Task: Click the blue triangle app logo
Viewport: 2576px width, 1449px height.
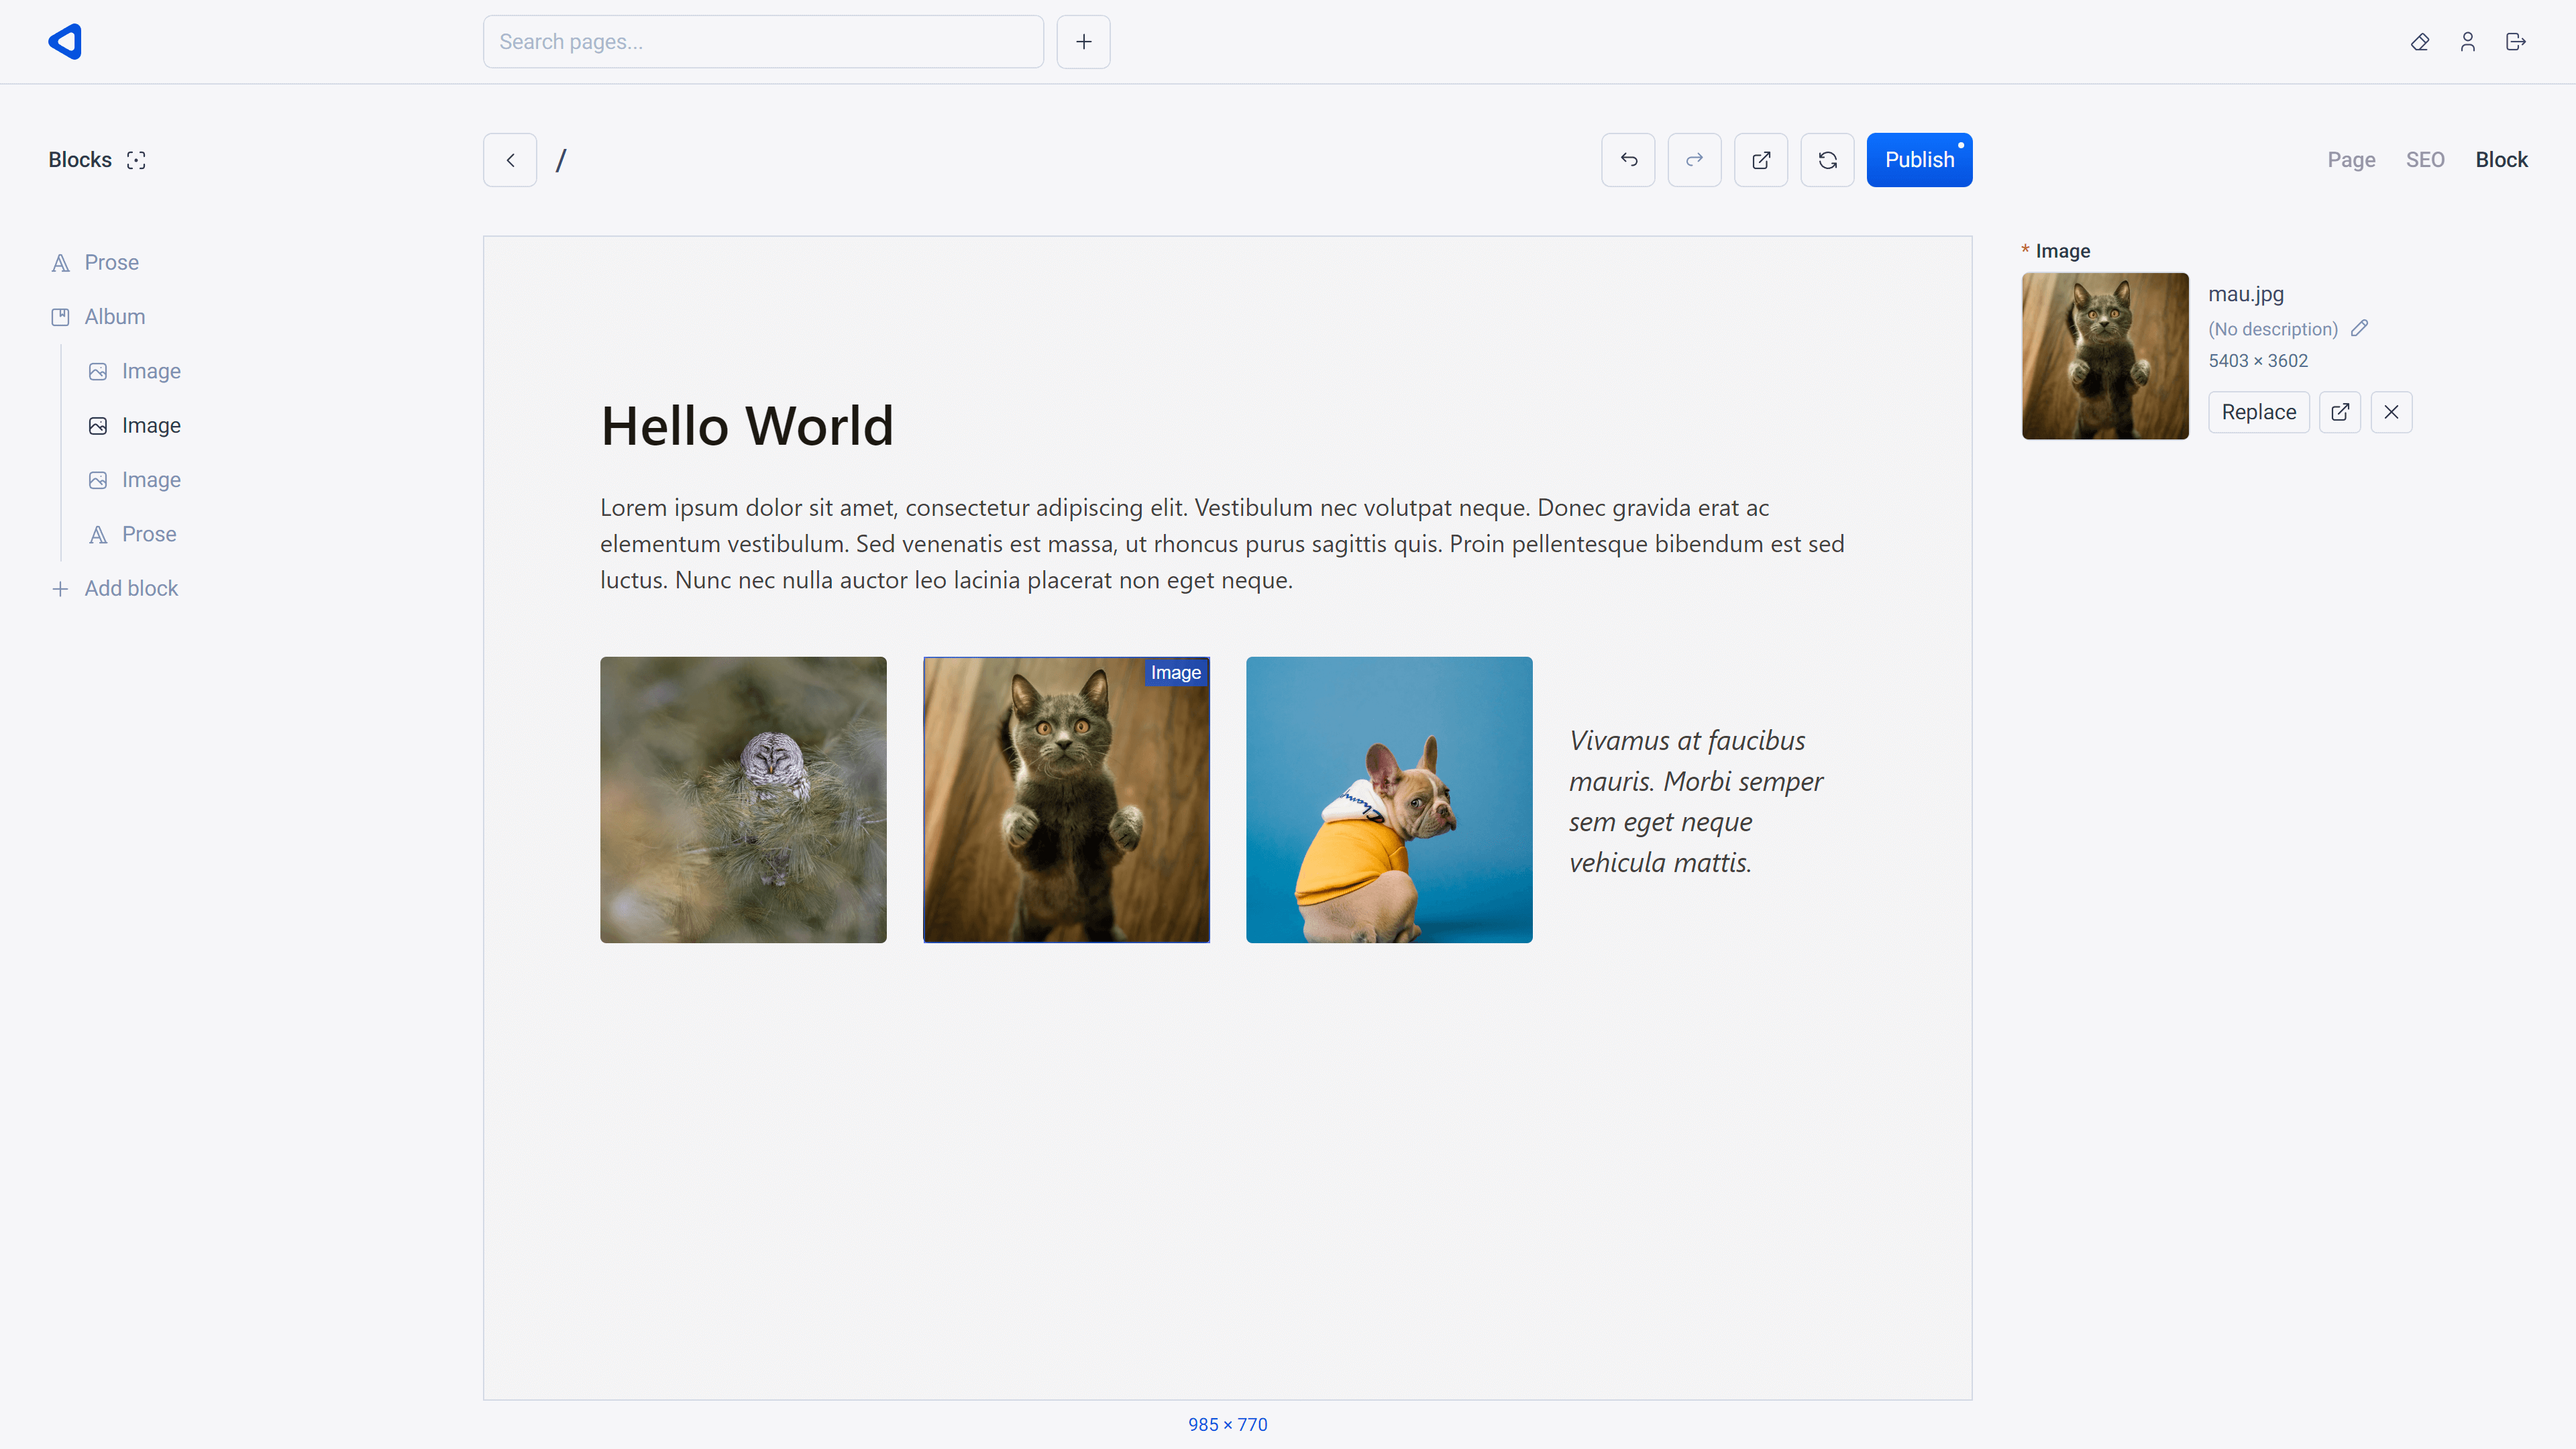Action: pyautogui.click(x=65, y=41)
